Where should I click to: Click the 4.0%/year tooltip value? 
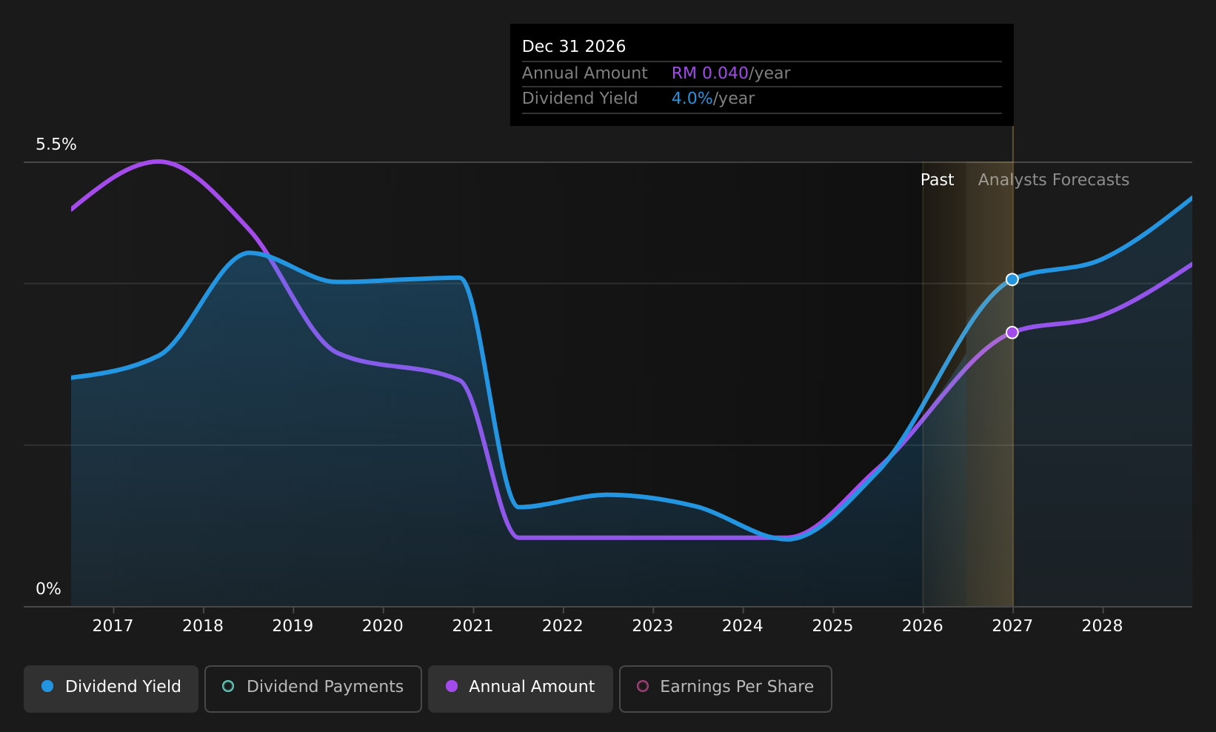coord(713,99)
